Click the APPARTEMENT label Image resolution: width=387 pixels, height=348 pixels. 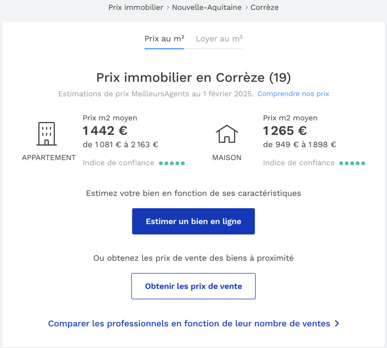tap(49, 158)
